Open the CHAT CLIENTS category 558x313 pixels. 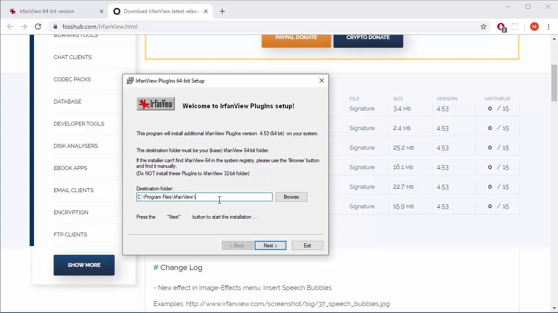(72, 57)
